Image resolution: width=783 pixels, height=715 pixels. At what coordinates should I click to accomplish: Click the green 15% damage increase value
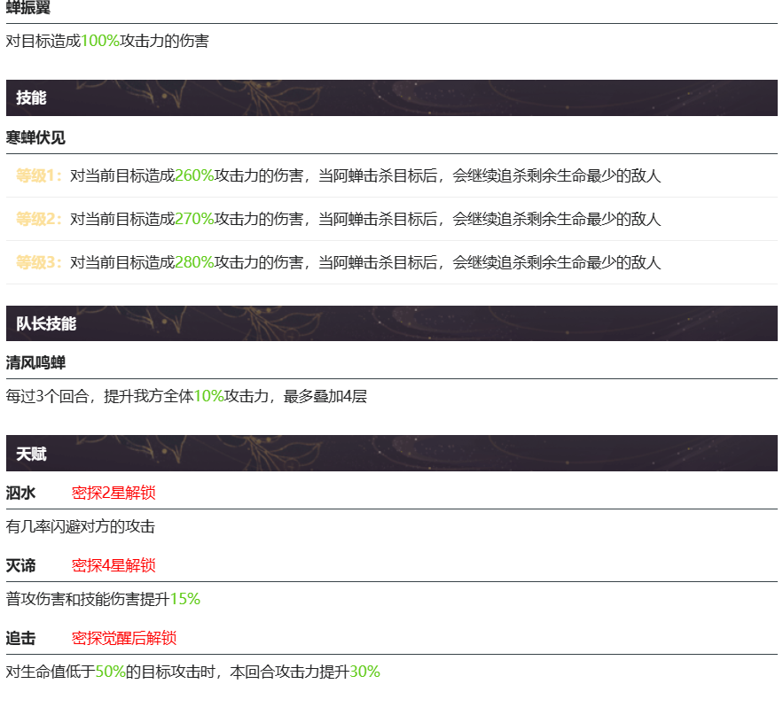tap(185, 599)
